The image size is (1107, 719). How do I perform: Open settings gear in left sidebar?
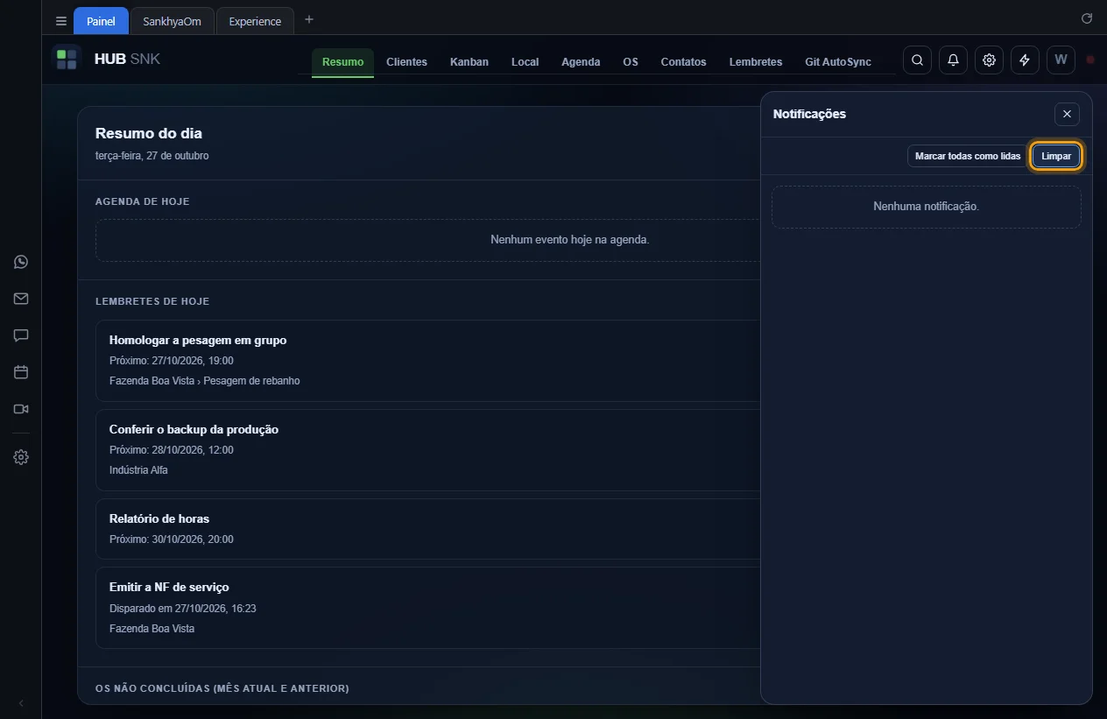[21, 457]
